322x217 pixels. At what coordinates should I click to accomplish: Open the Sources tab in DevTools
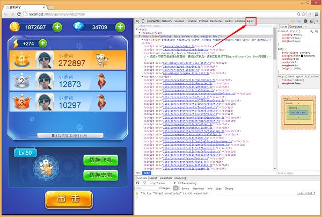pos(179,21)
